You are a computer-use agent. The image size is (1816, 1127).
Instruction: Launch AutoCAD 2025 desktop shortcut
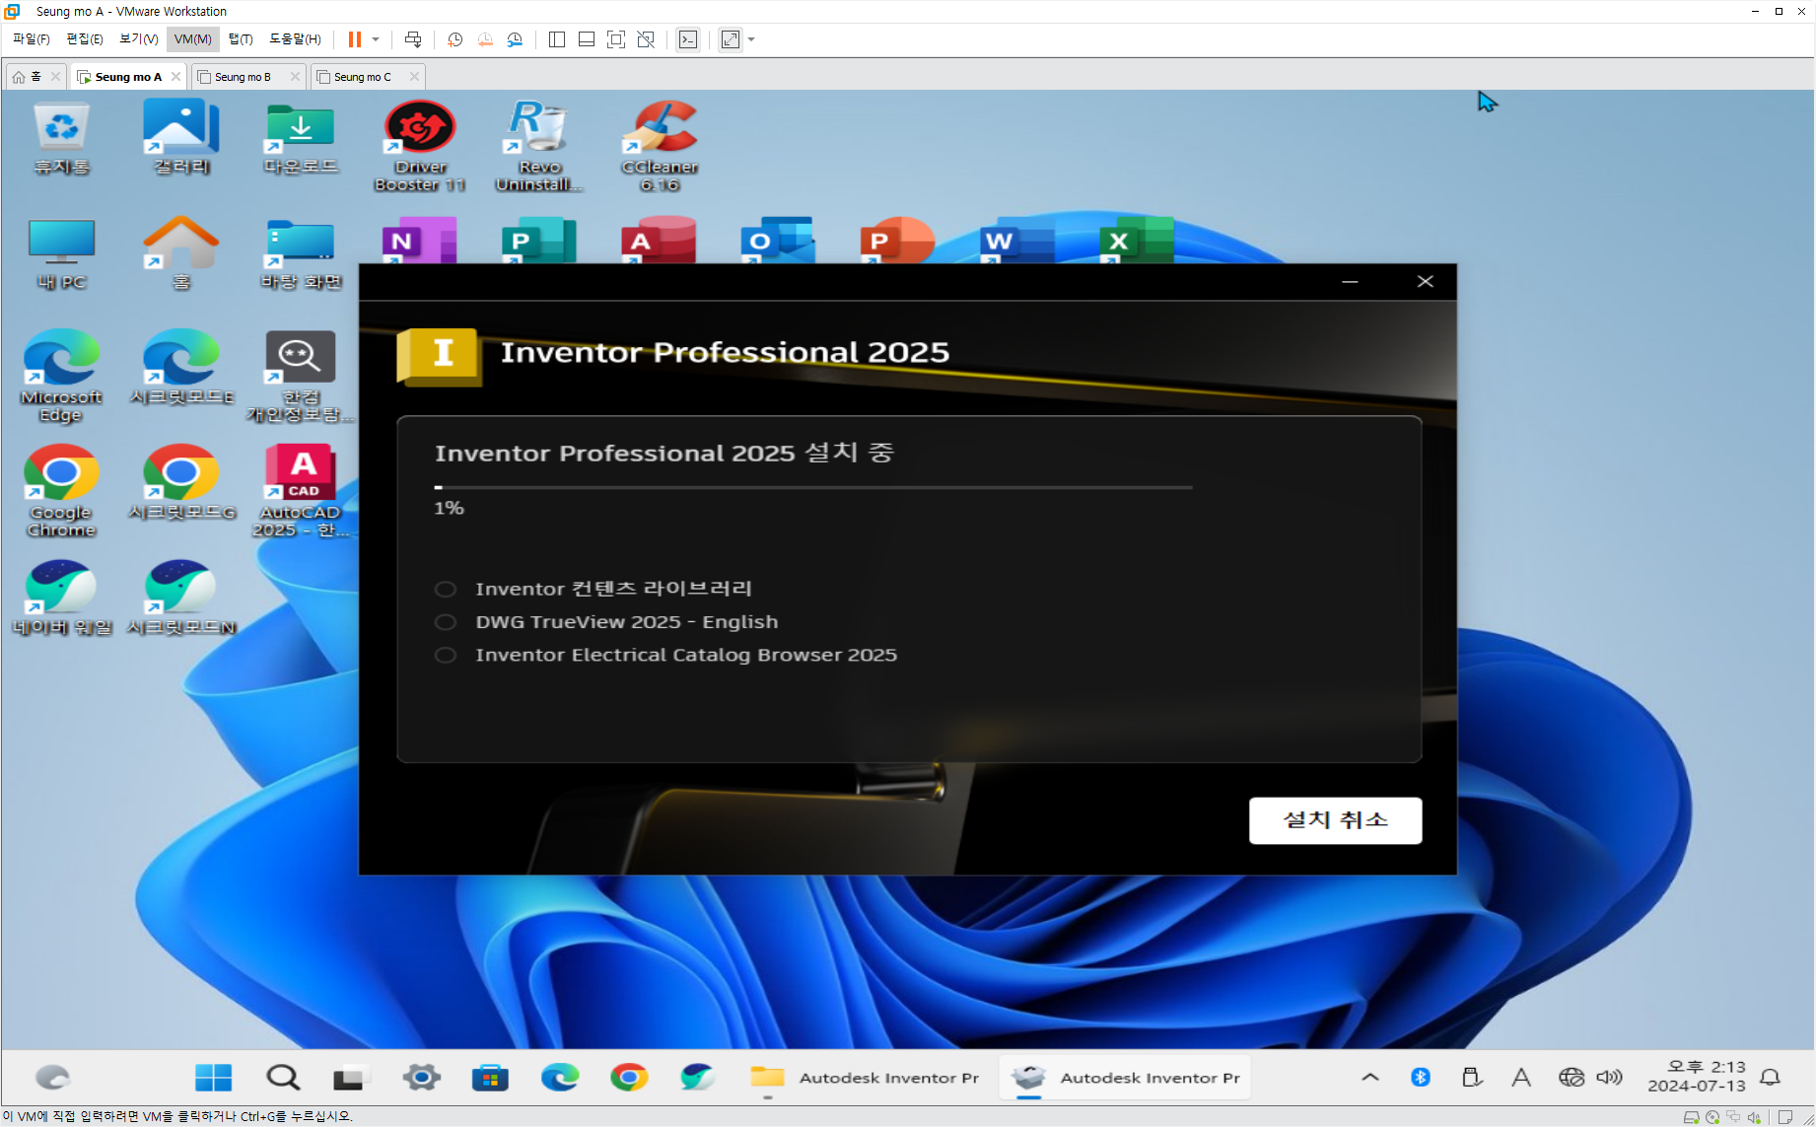(x=301, y=491)
